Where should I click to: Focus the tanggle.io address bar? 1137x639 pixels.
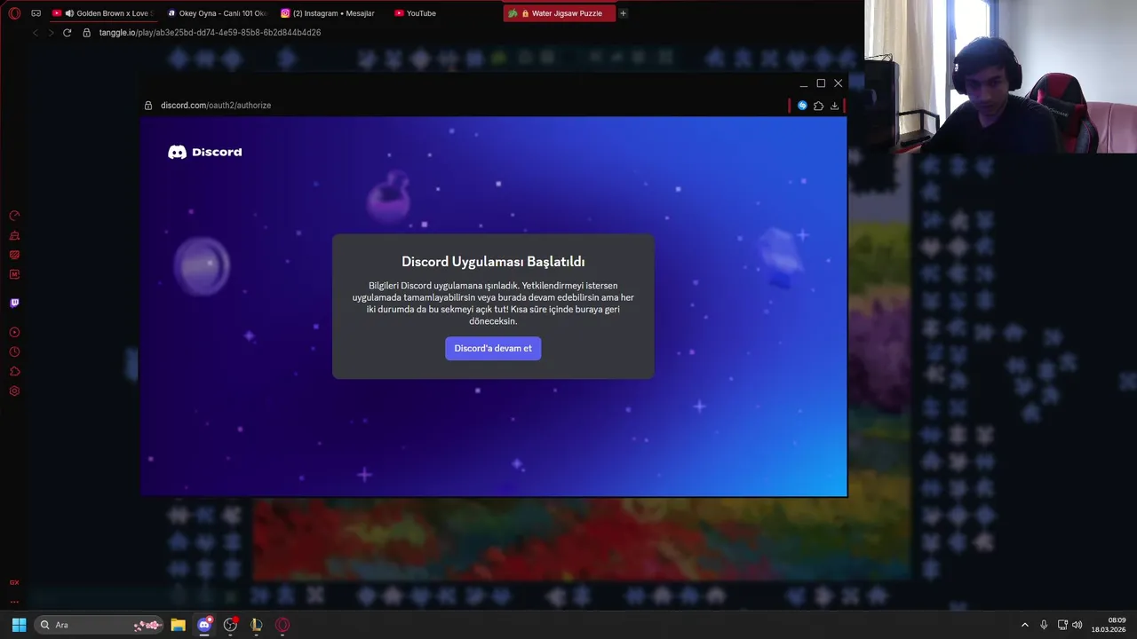tap(210, 33)
